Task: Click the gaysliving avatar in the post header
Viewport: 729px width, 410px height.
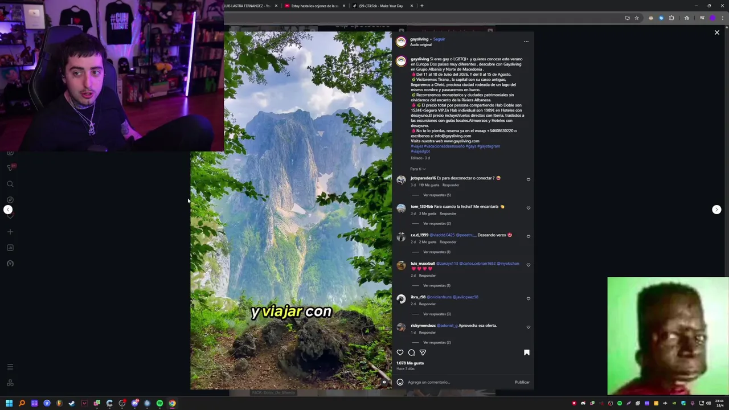Action: click(401, 42)
